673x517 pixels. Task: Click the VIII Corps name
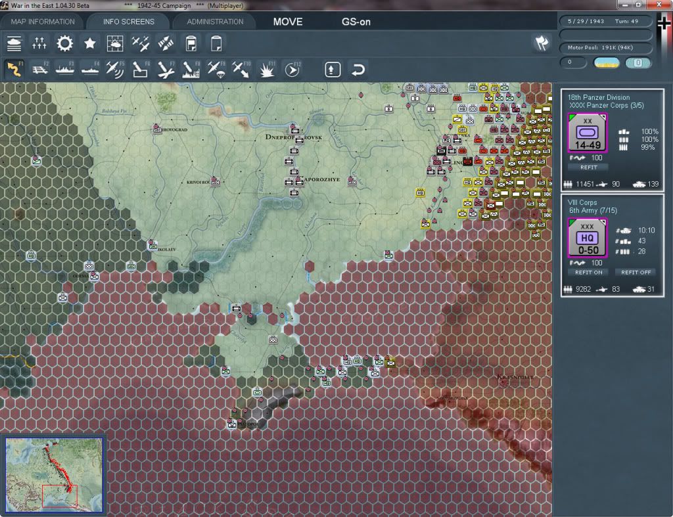(582, 202)
